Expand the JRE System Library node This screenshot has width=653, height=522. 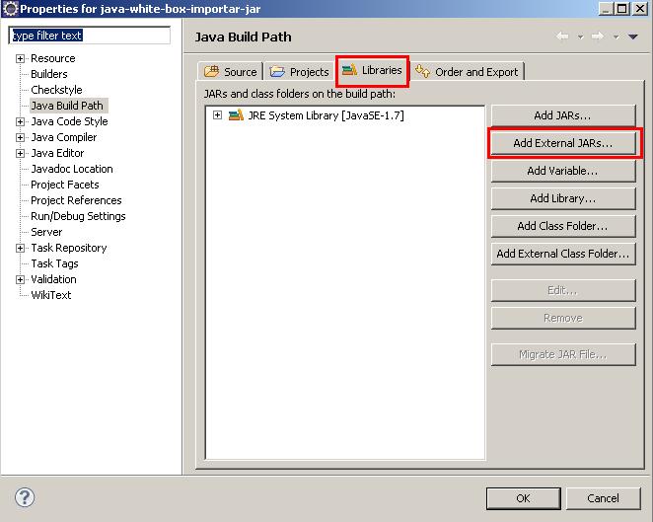[217, 114]
